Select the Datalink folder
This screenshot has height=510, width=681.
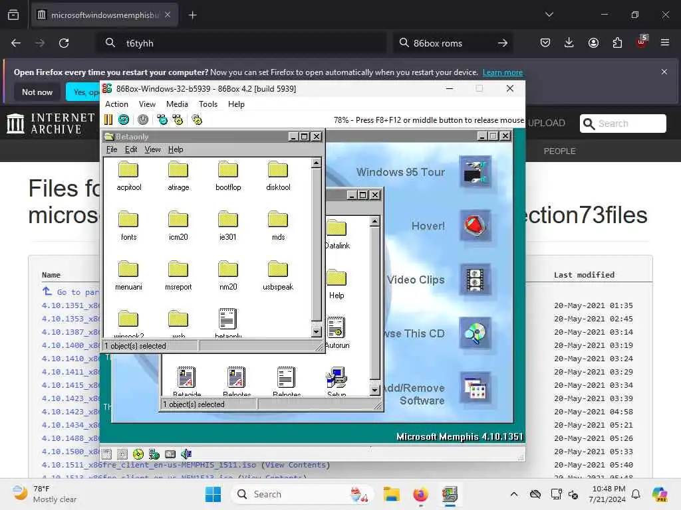pos(337,234)
